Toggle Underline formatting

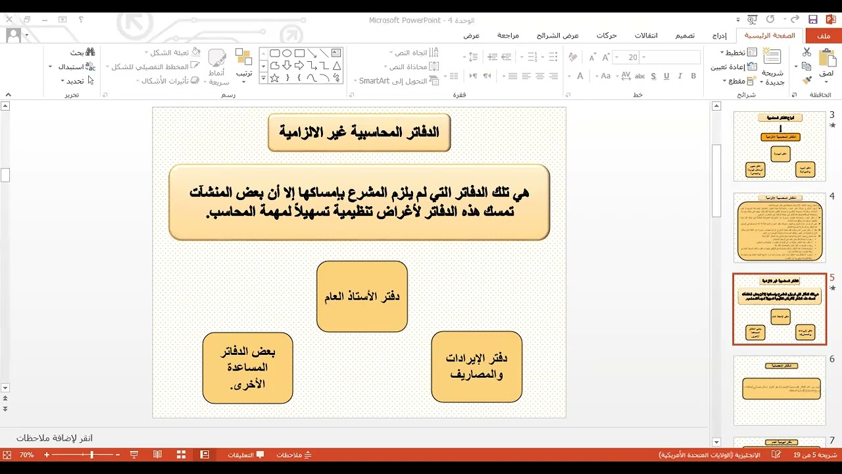tap(666, 76)
